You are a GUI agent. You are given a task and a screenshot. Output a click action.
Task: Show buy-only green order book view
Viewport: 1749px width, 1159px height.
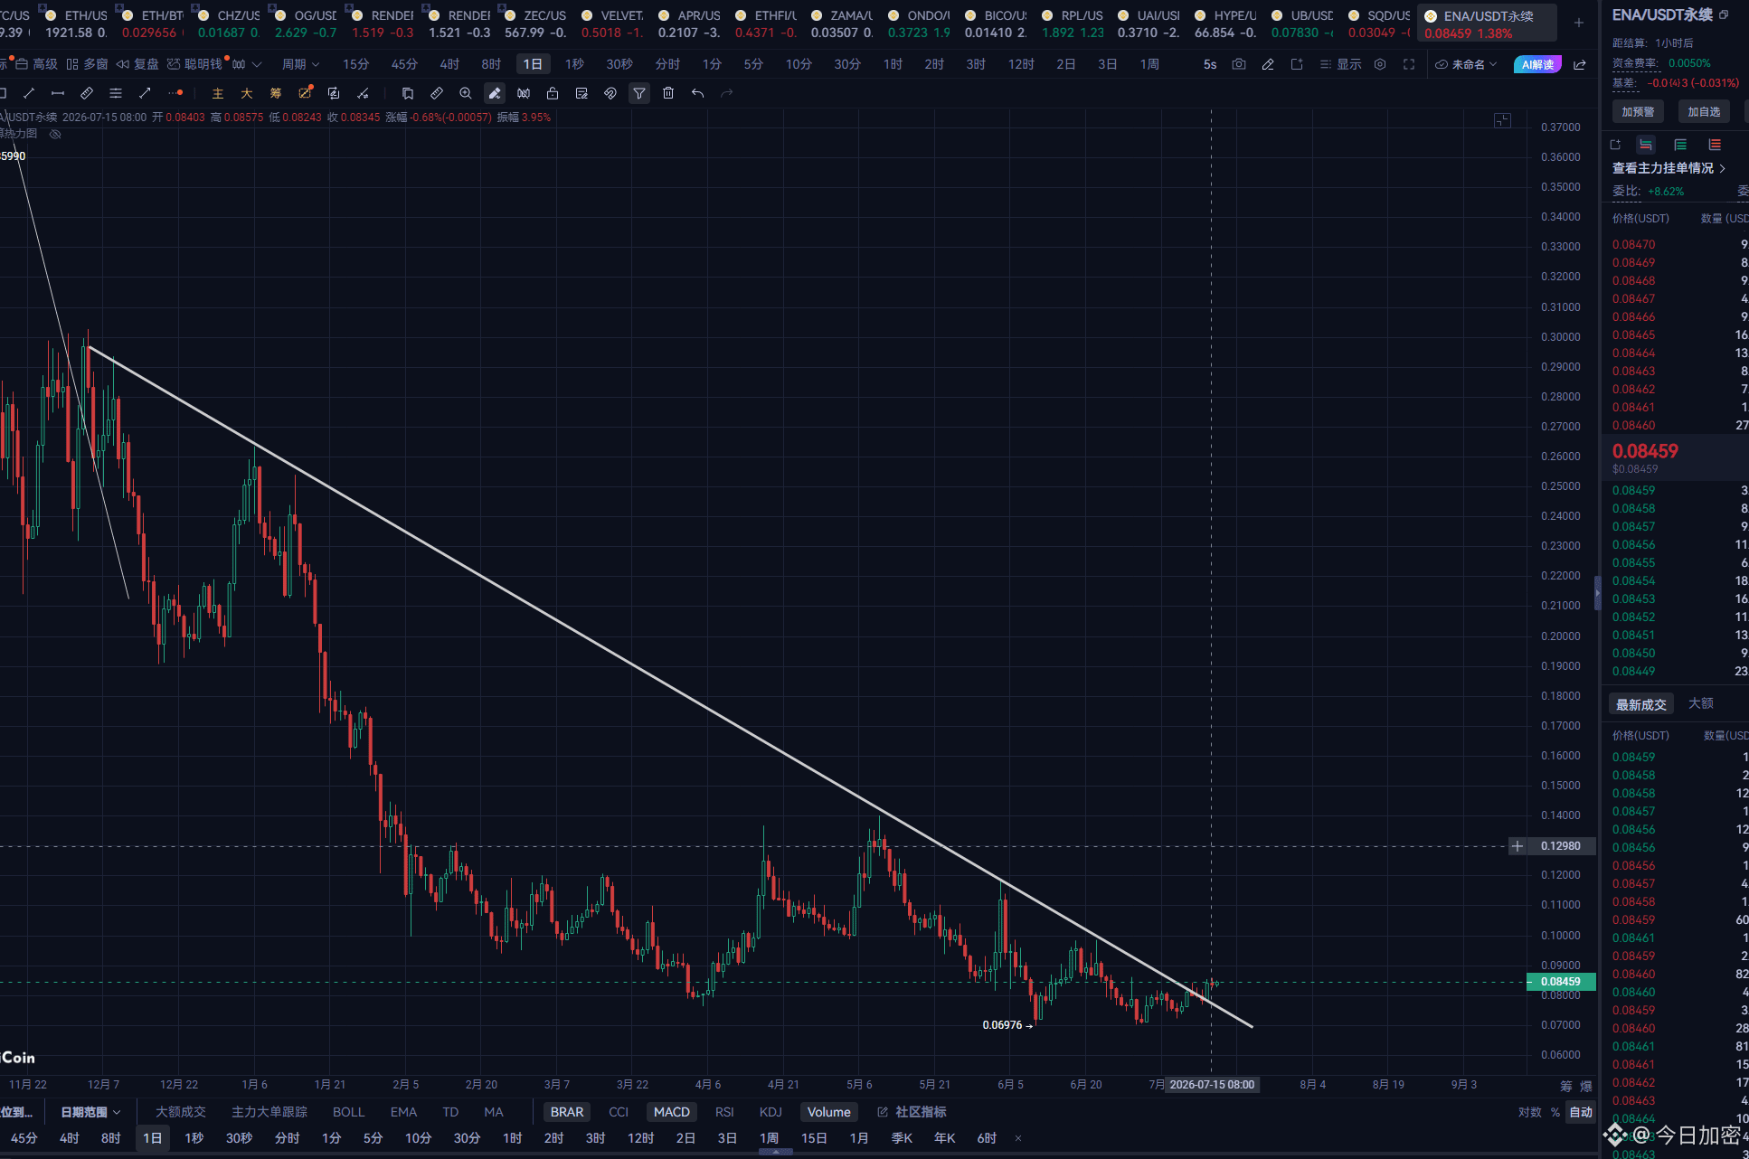(1680, 145)
